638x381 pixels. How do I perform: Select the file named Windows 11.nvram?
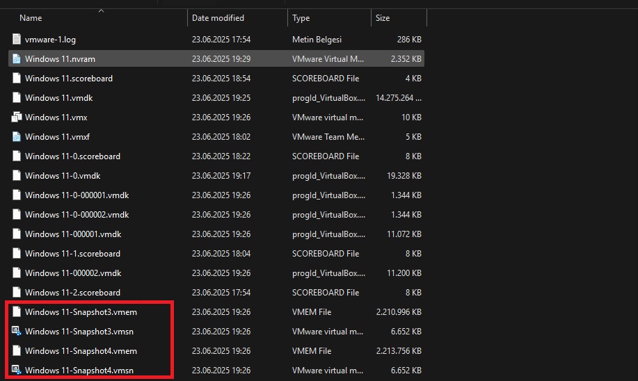click(x=60, y=59)
